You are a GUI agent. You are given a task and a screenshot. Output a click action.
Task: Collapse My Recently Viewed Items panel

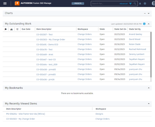149,104
